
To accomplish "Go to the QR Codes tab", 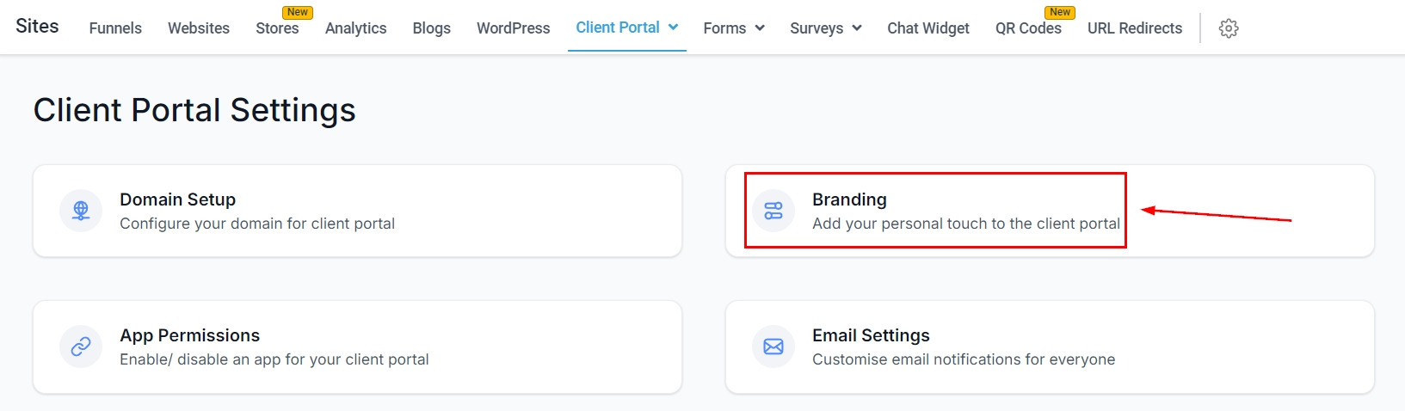I will point(1028,28).
